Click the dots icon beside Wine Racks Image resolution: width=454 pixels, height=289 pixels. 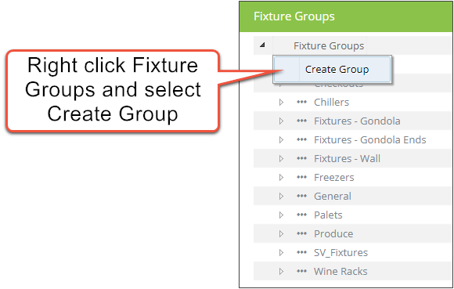(x=301, y=271)
